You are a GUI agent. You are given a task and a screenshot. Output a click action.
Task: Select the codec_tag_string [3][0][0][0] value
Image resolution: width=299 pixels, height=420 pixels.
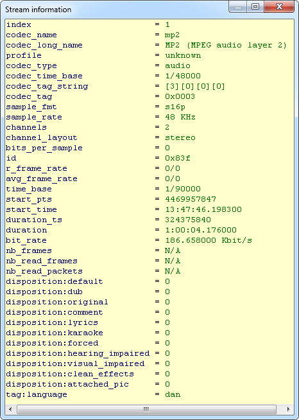[x=195, y=87]
